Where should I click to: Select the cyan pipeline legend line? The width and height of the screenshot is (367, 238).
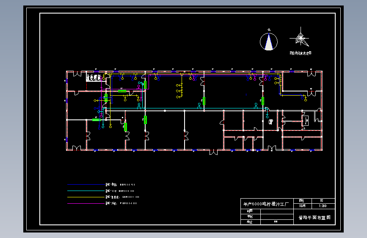(x=86, y=191)
